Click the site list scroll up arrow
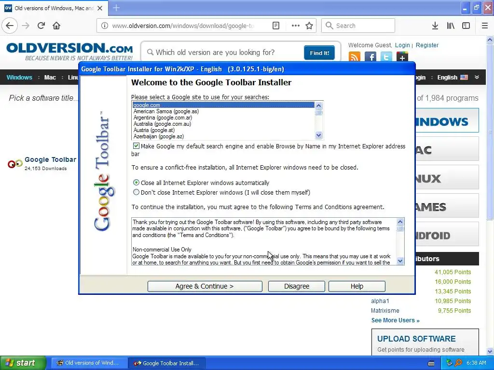This screenshot has width=494, height=370. pyautogui.click(x=318, y=106)
